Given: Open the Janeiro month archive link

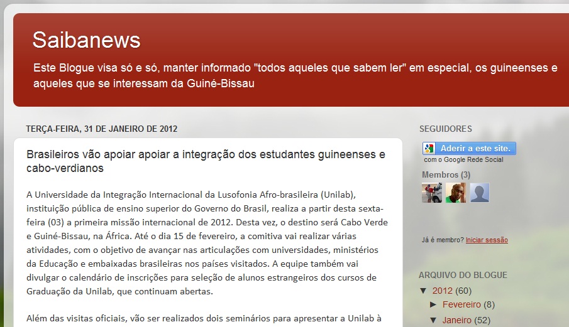Looking at the screenshot, I should point(457,320).
